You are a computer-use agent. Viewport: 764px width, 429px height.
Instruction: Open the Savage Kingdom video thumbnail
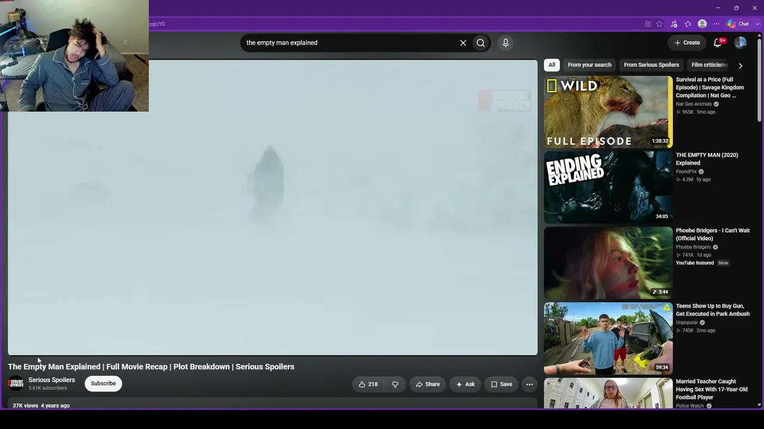(608, 112)
